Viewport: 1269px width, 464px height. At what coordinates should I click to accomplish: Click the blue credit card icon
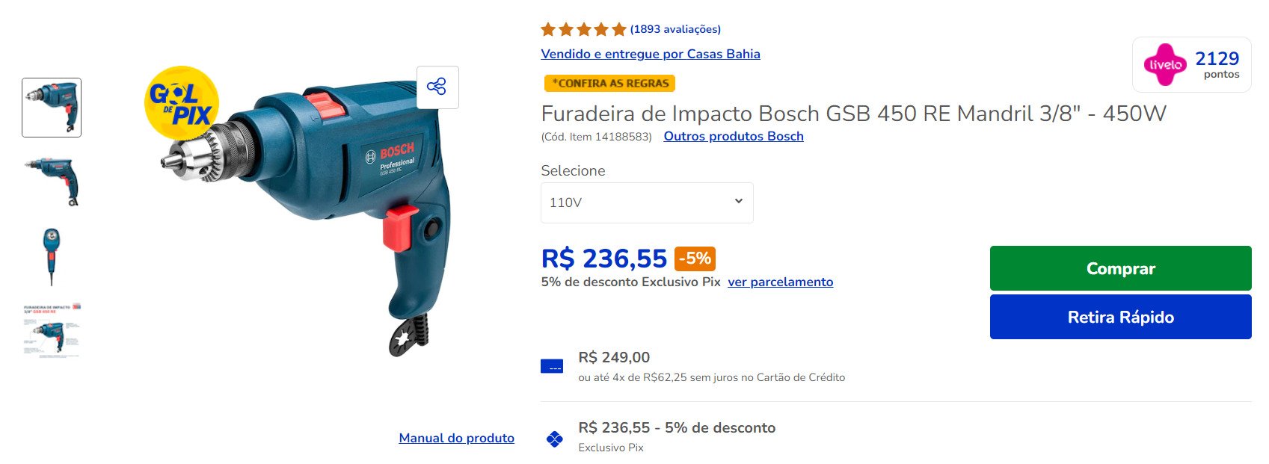(x=552, y=366)
